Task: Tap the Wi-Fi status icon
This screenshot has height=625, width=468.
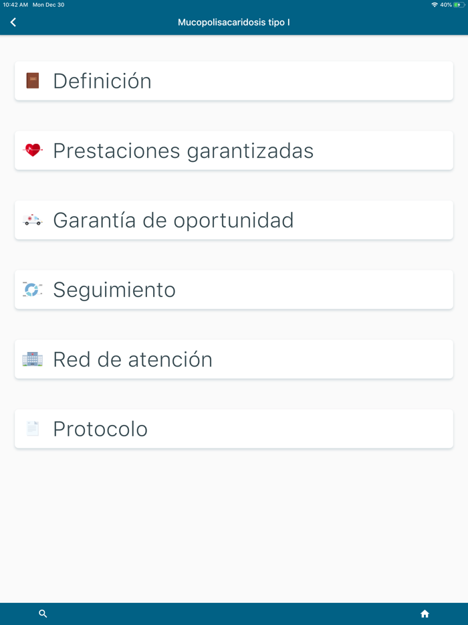Action: [435, 5]
